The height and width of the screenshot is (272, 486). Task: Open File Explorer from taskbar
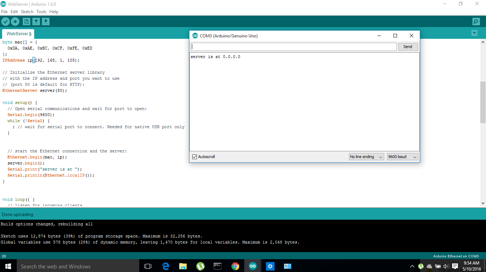(183, 266)
